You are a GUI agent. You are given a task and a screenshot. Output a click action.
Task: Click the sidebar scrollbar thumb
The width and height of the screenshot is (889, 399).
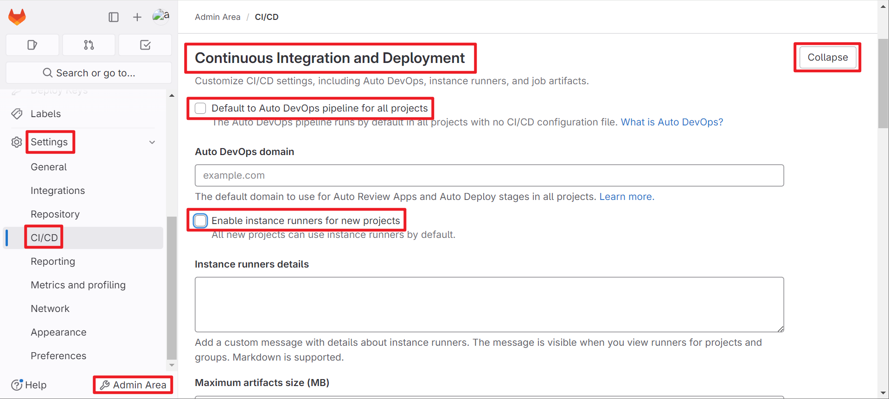(x=172, y=288)
